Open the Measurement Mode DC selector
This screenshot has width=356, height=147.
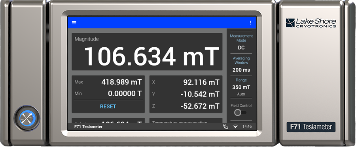tap(241, 42)
